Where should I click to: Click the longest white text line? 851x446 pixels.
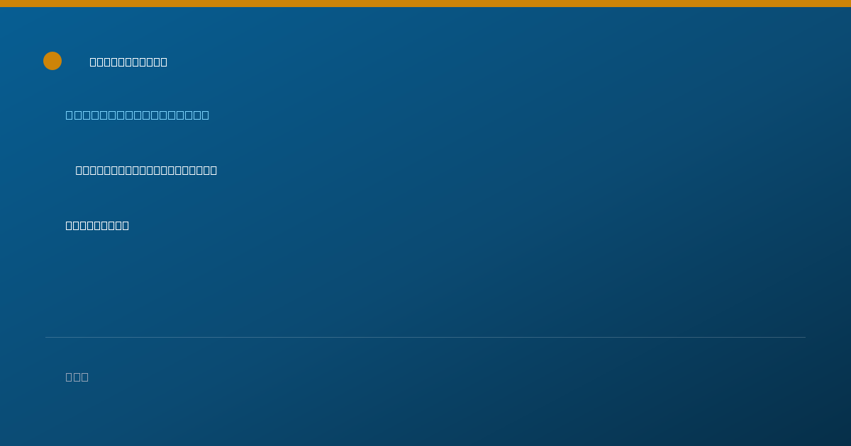tap(146, 170)
